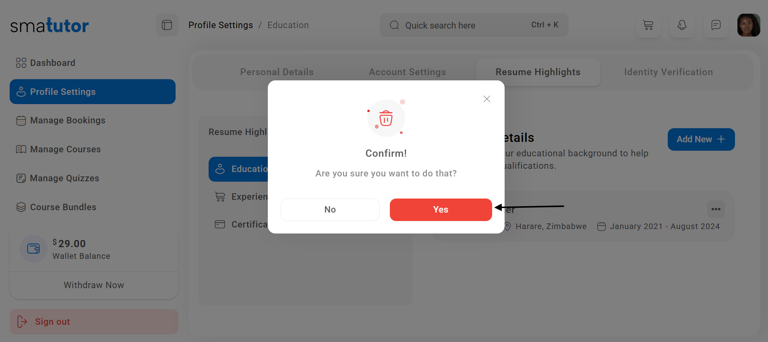This screenshot has height=342, width=768.
Task: Click the red trash icon in dialog
Action: coord(386,119)
